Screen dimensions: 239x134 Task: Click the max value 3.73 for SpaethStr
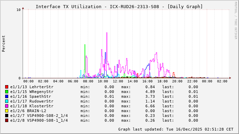tap(150, 96)
